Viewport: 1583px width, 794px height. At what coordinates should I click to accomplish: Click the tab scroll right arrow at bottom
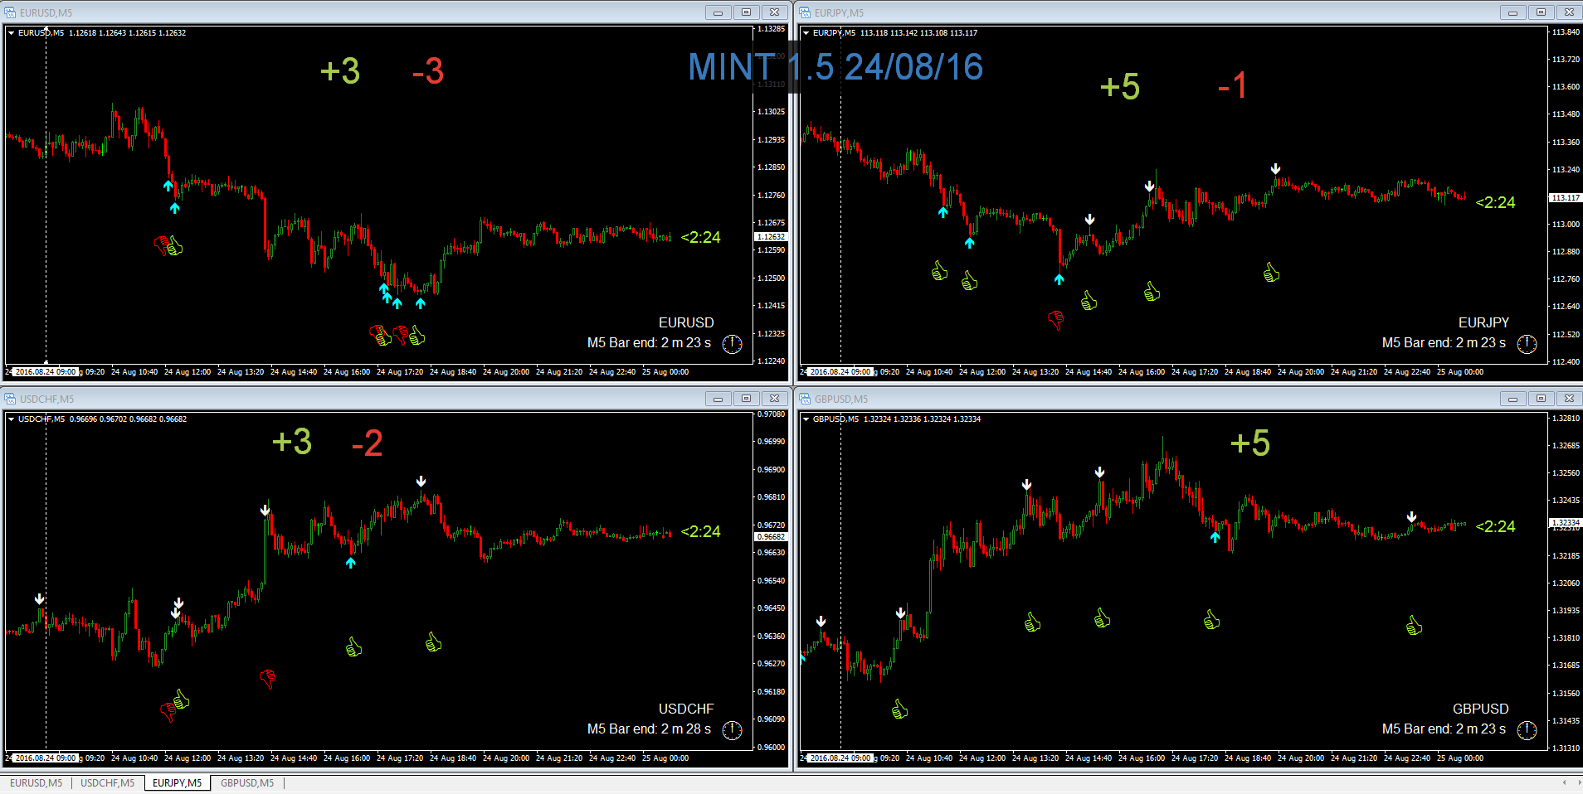pos(1576,782)
